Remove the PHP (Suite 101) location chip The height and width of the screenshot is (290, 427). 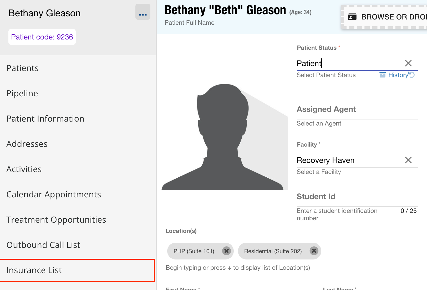226,251
